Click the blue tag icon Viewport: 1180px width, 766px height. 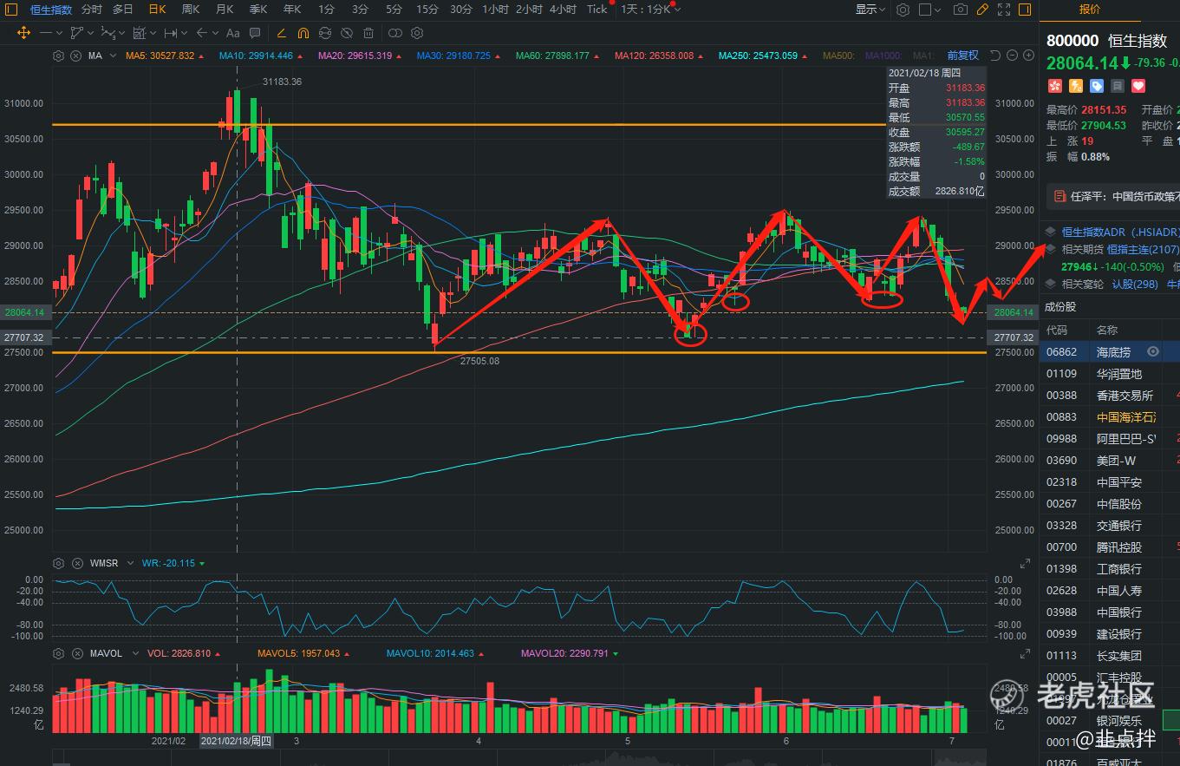[x=1097, y=86]
